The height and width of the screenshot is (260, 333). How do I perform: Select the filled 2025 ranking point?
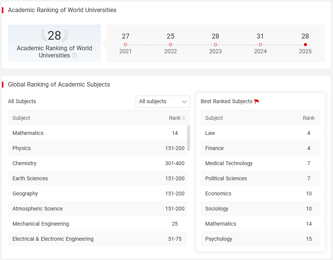(x=305, y=45)
